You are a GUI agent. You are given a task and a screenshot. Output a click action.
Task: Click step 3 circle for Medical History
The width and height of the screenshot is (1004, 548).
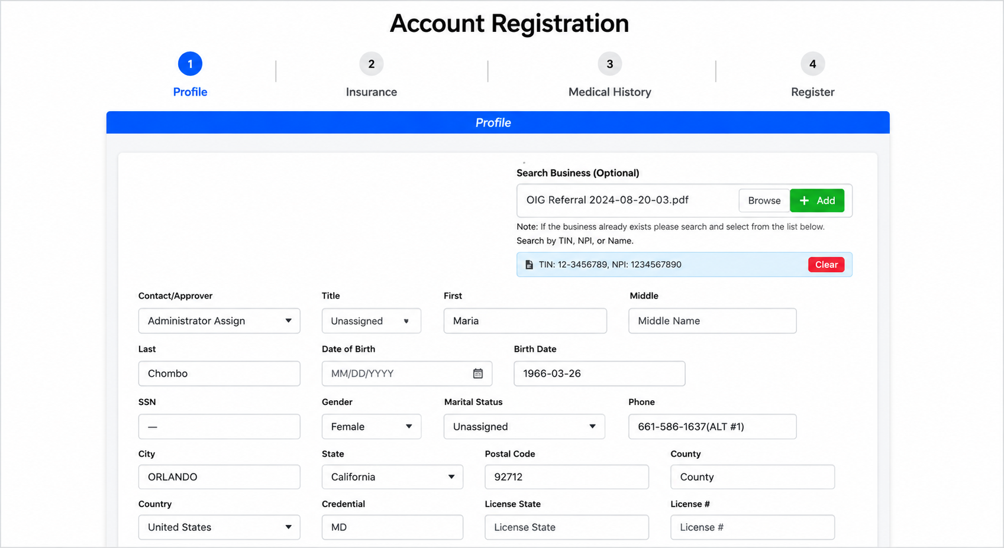click(609, 64)
